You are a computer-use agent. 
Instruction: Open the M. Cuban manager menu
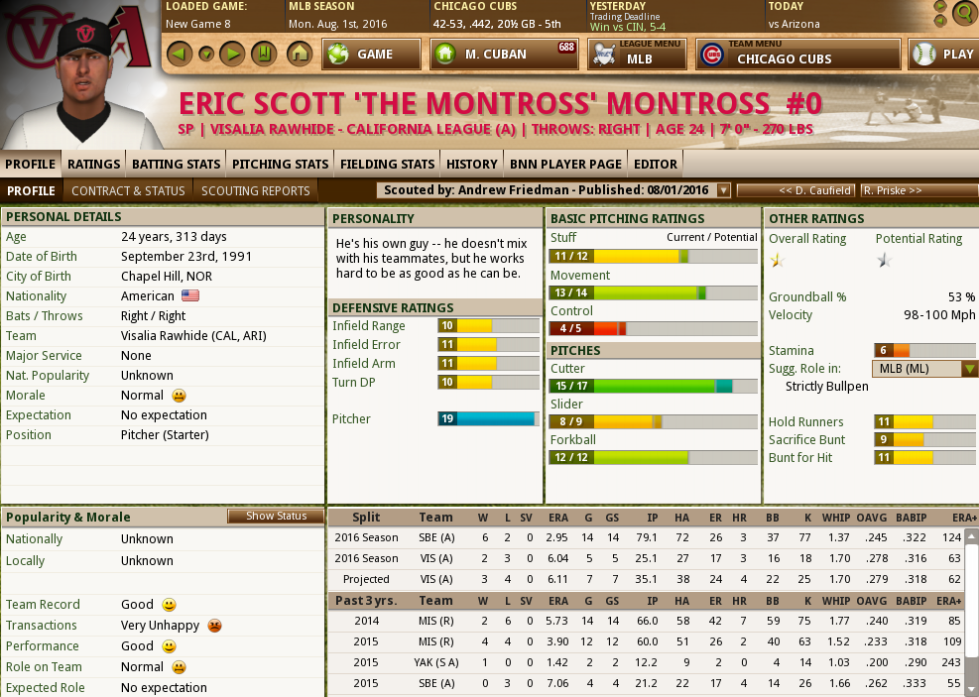pos(504,55)
